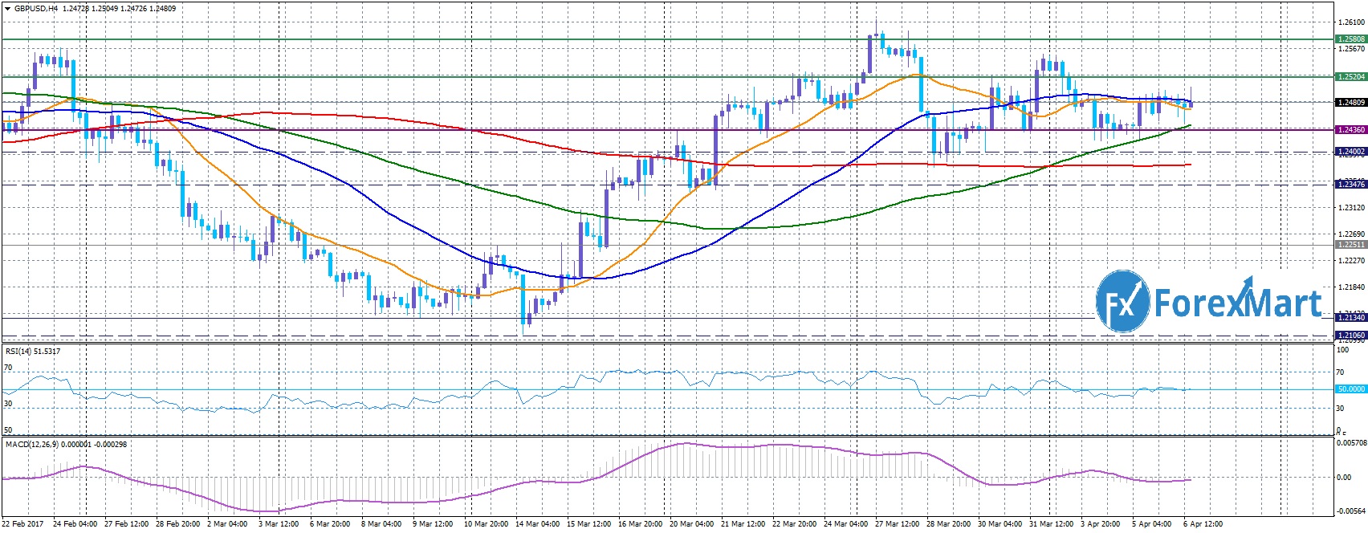This screenshot has height=533, width=1368.
Task: Click the small triangle marker beside GBPUSD title
Action: pyautogui.click(x=7, y=8)
